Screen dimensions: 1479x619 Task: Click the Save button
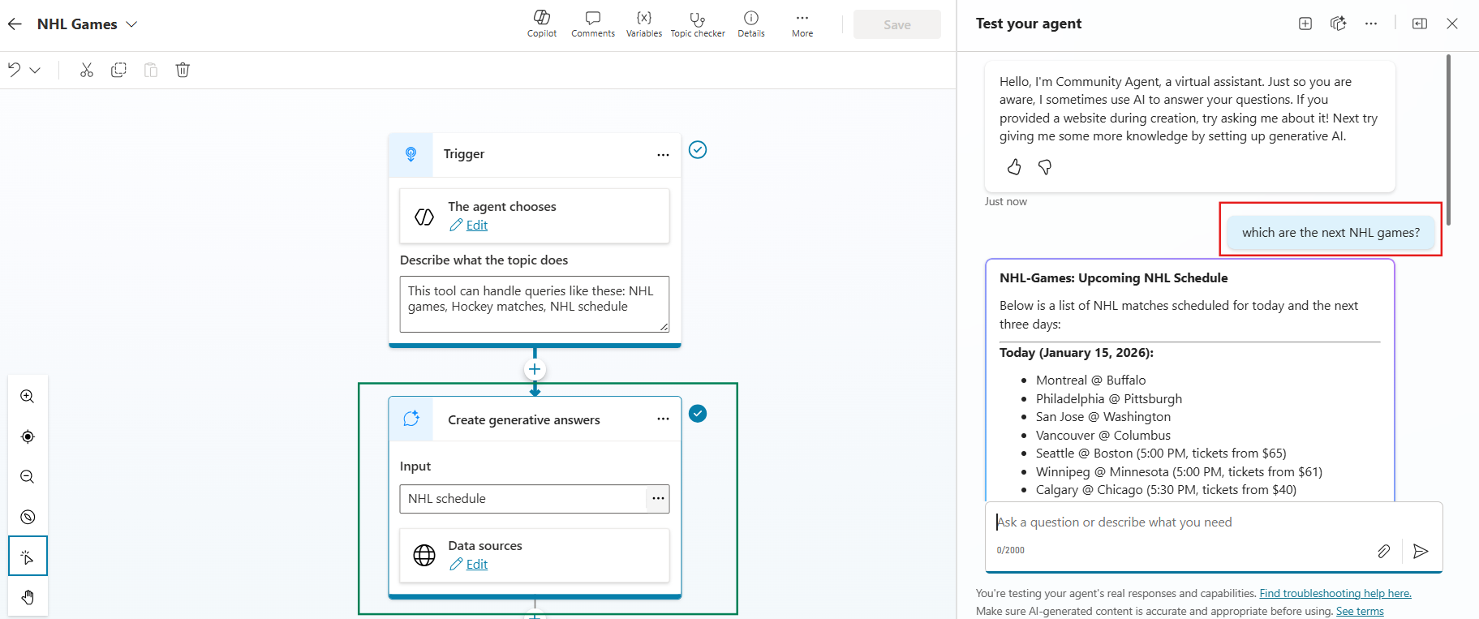(897, 24)
